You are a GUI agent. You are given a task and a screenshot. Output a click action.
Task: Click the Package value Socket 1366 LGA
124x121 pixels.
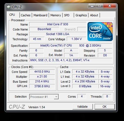tap(58, 34)
